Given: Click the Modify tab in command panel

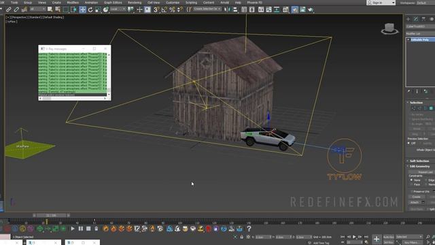Looking at the screenshot, I should point(416,19).
